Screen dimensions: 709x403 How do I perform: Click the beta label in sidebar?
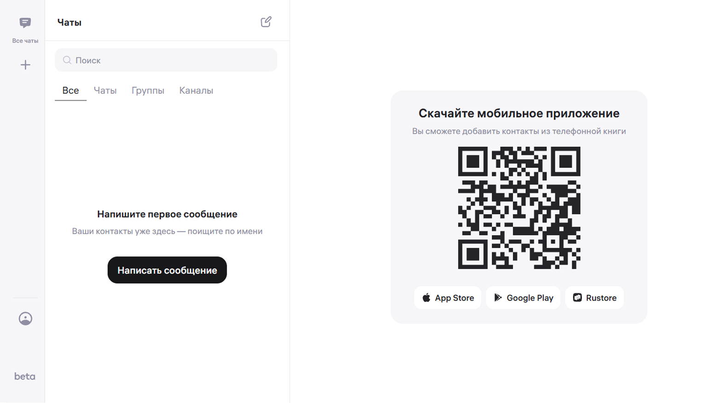point(25,376)
